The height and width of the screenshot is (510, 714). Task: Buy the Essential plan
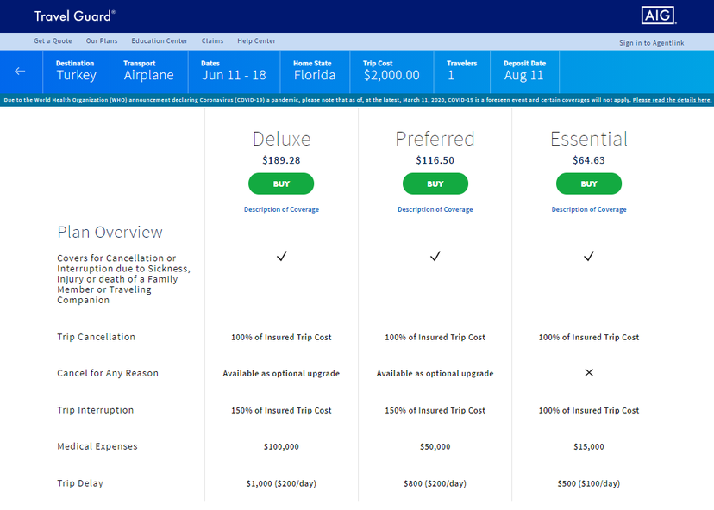pos(589,183)
